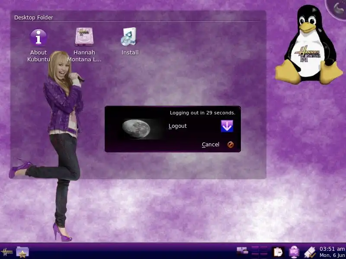Click the 'Logging out in 29 seconds.' message
Viewport: 346px width, 259px height.
[x=202, y=113]
